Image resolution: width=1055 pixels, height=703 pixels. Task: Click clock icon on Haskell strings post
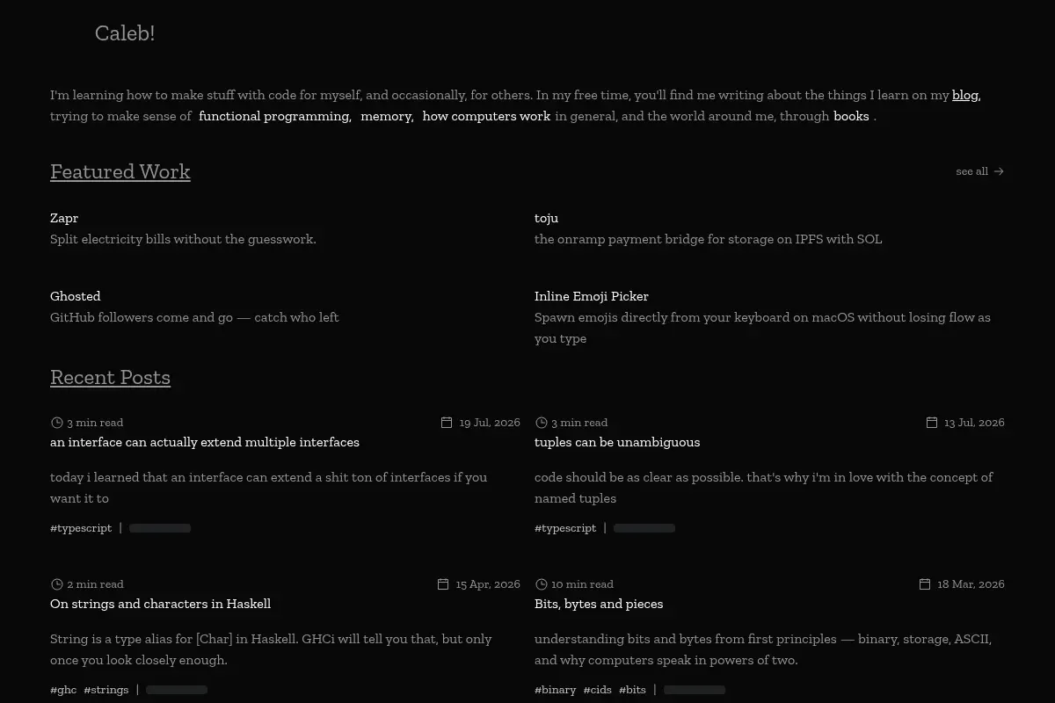pos(57,584)
